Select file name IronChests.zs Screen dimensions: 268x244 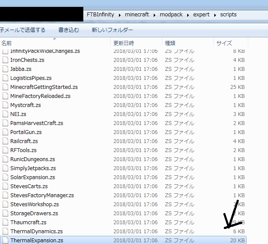27,60
